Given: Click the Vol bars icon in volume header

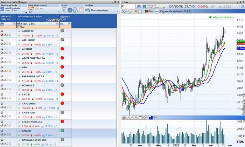Looking at the screenshot, I should coord(150,118).
